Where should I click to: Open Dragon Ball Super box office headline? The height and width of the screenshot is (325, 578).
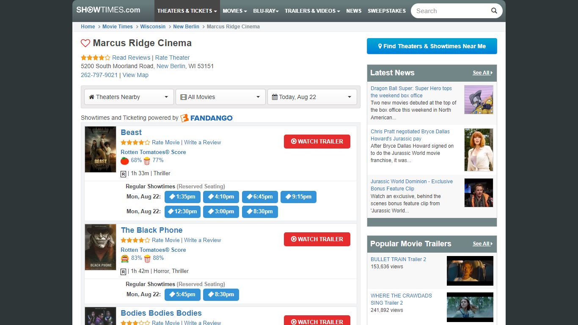411,92
